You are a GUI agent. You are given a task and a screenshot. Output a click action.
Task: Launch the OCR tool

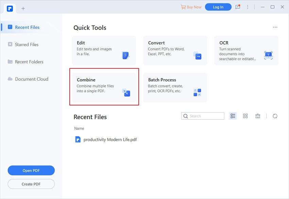pos(247,50)
